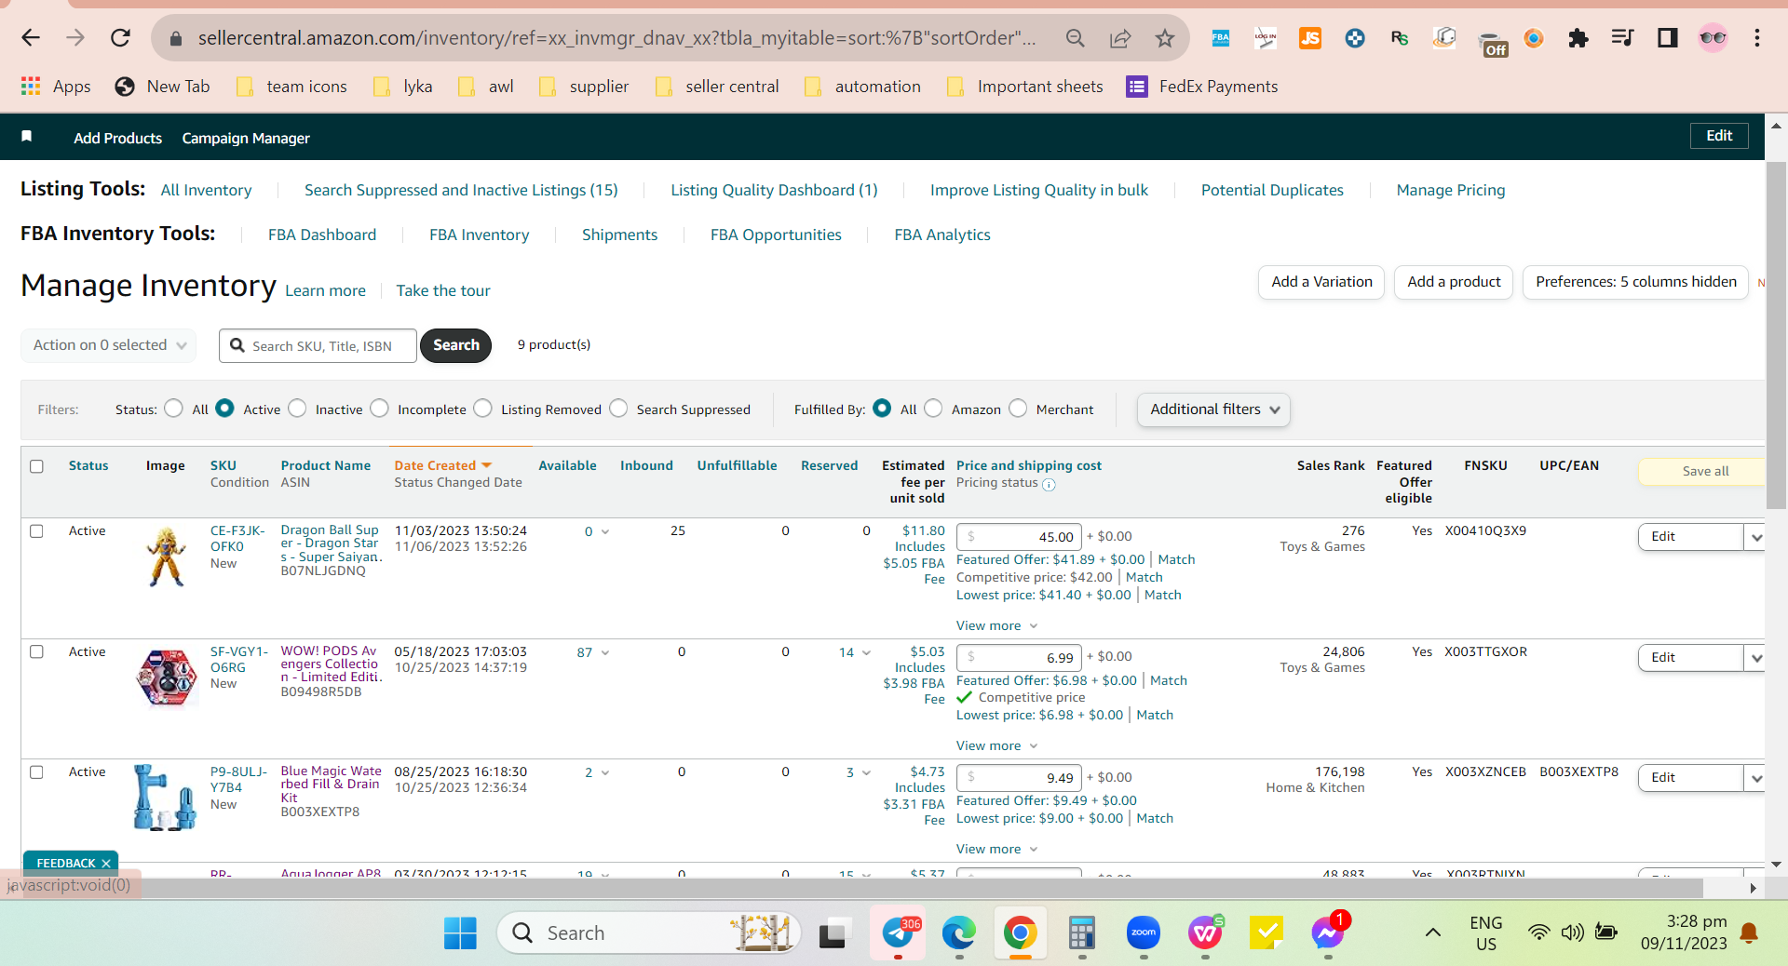The image size is (1788, 966).
Task: Click the Add a product button
Action: pos(1454,282)
